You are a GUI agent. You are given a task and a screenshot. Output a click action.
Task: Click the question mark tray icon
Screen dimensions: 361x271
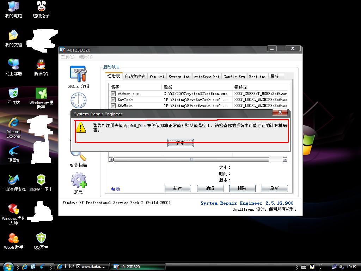(312, 267)
